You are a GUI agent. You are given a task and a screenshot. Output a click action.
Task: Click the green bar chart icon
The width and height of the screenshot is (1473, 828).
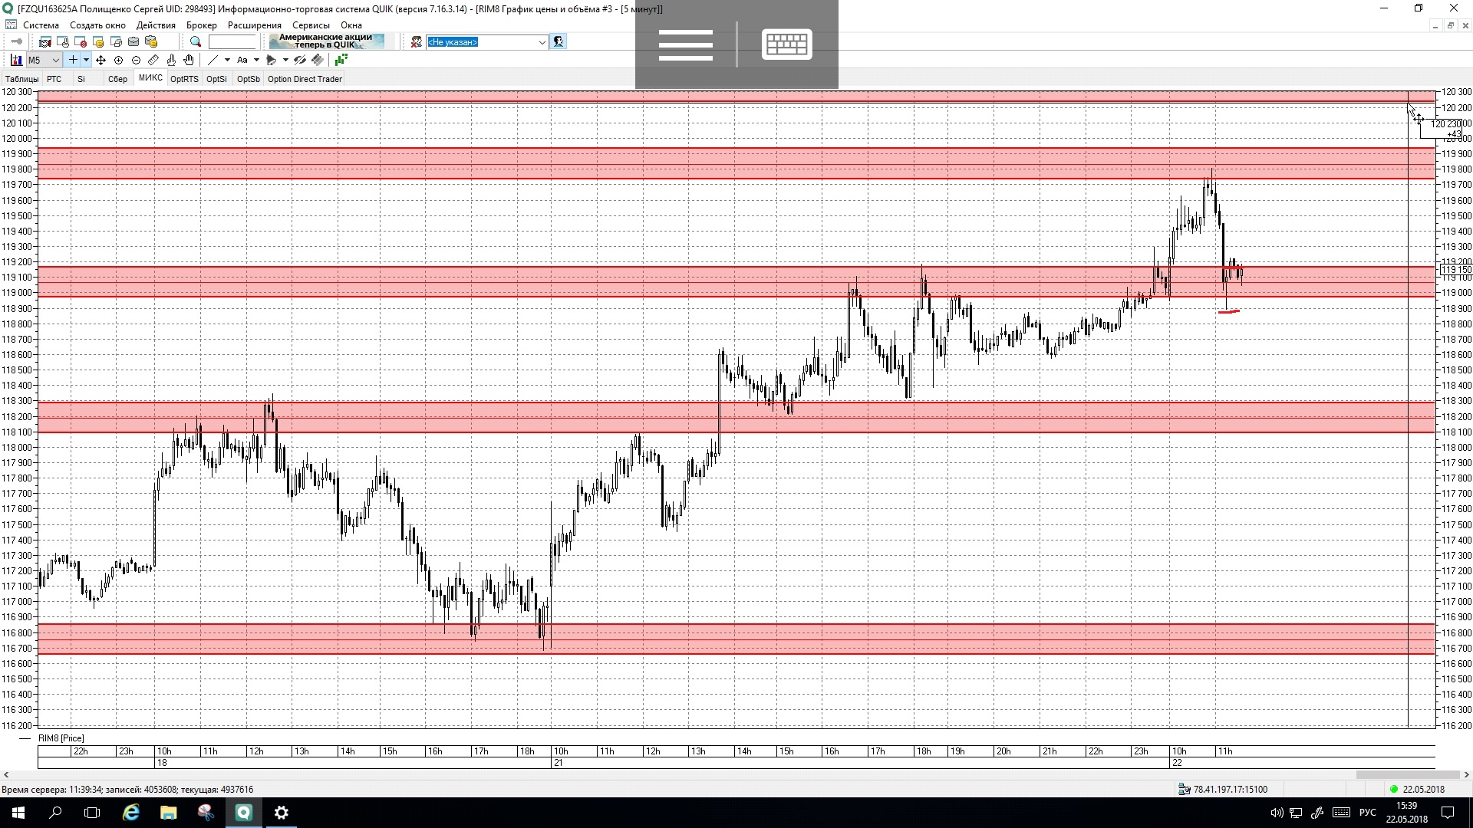point(341,60)
